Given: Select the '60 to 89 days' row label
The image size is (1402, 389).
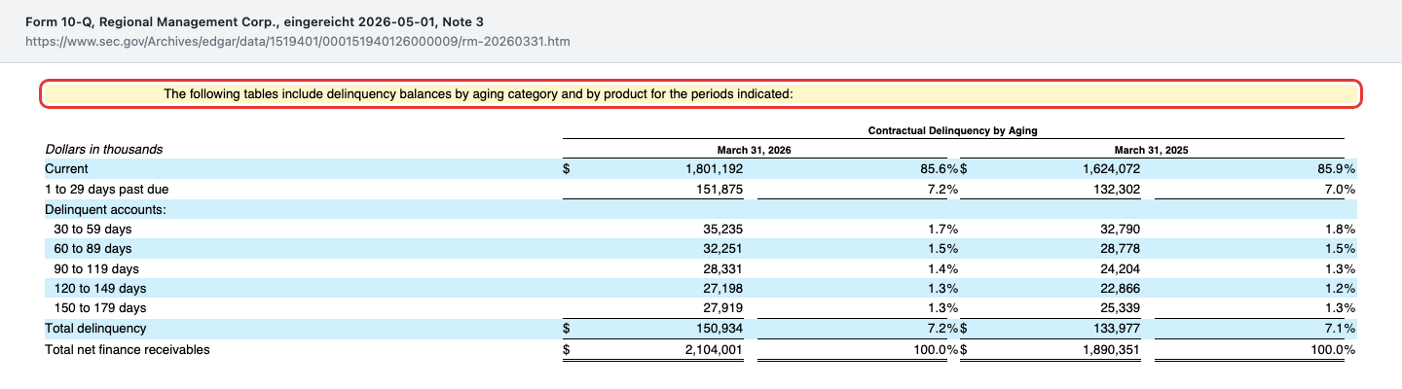Looking at the screenshot, I should pyautogui.click(x=92, y=249).
